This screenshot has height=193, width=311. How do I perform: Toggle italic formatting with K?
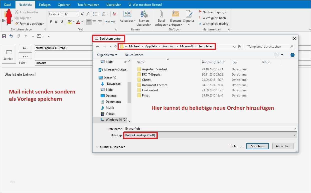(x=56, y=22)
